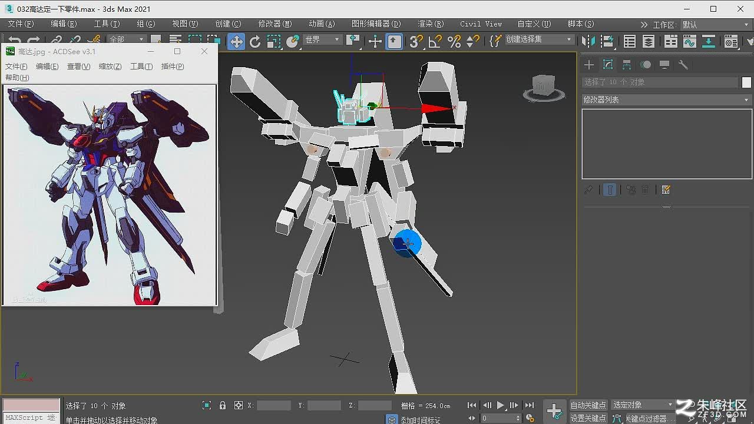Open the Scene Explorer toggle icon
This screenshot has width=754, height=424.
[x=630, y=41]
